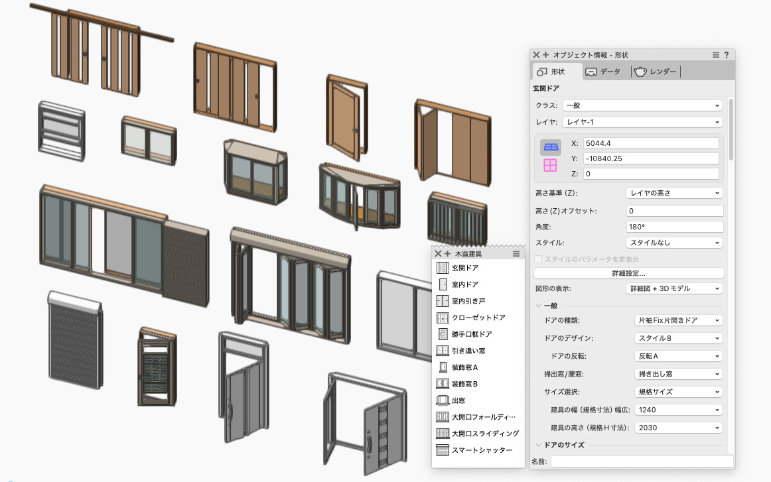Screen dimensions: 771x482
Task: Select the 大開口スライディング tool icon
Action: [443, 434]
